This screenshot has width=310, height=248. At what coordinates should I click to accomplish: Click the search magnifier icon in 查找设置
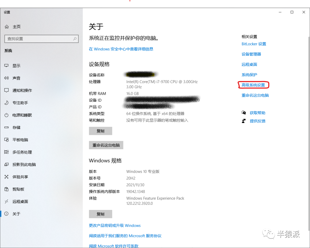(75, 39)
